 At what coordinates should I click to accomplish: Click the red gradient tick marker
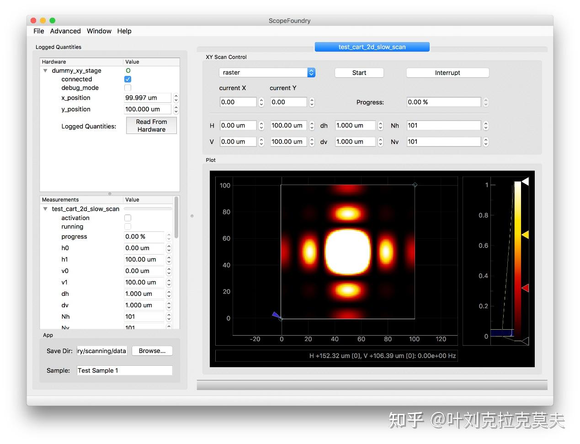[x=525, y=288]
